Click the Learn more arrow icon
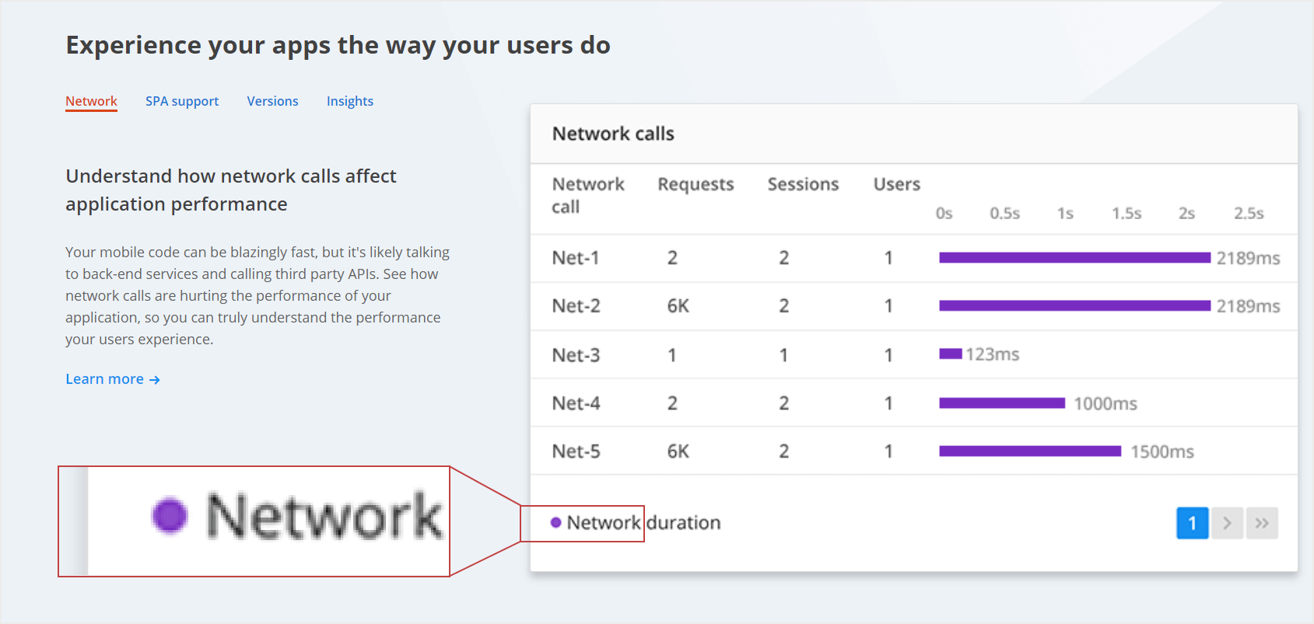 [155, 380]
